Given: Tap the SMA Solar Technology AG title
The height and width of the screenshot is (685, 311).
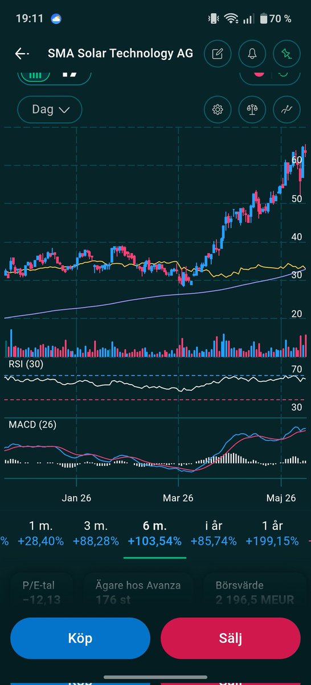Looking at the screenshot, I should coord(120,54).
